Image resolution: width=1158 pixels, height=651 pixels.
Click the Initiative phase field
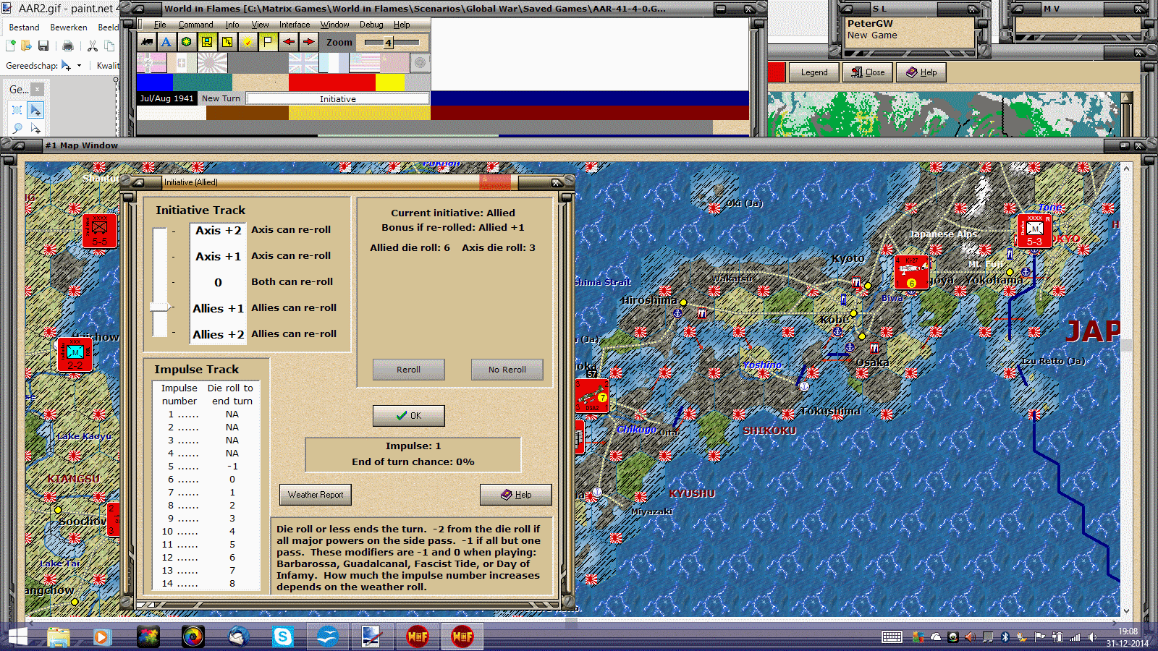[x=338, y=98]
